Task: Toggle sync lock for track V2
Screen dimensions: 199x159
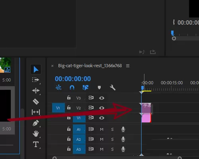Action: (x=91, y=108)
